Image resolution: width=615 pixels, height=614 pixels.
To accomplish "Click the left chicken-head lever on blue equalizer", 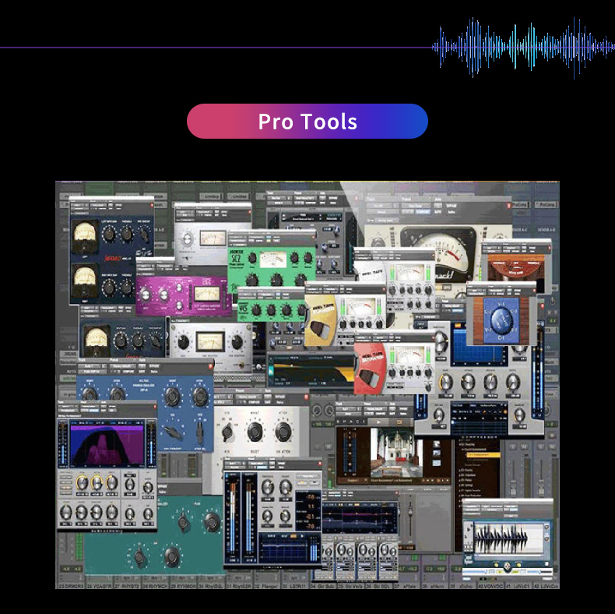I will [x=173, y=432].
